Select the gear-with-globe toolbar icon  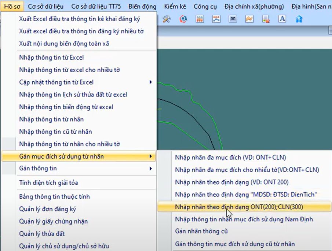(x=183, y=19)
